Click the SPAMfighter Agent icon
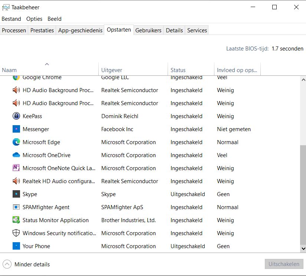This screenshot has height=276, width=306. point(16,207)
